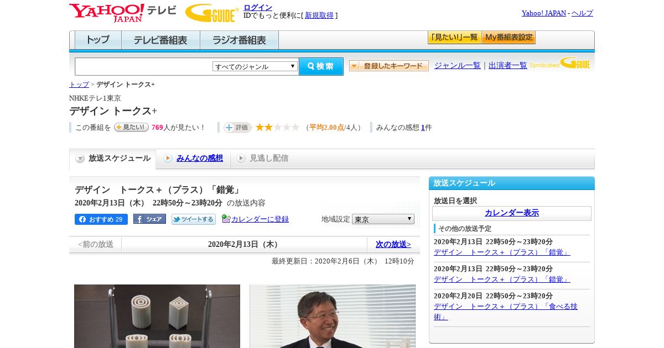Open the テレビ番組表 tab
This screenshot has width=664, height=348.
coord(160,40)
